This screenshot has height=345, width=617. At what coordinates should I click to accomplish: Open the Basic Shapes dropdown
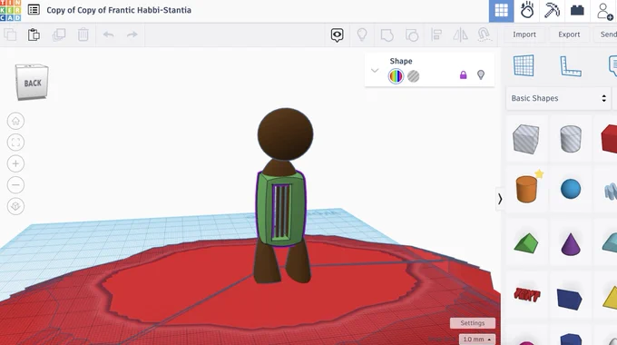(x=558, y=98)
